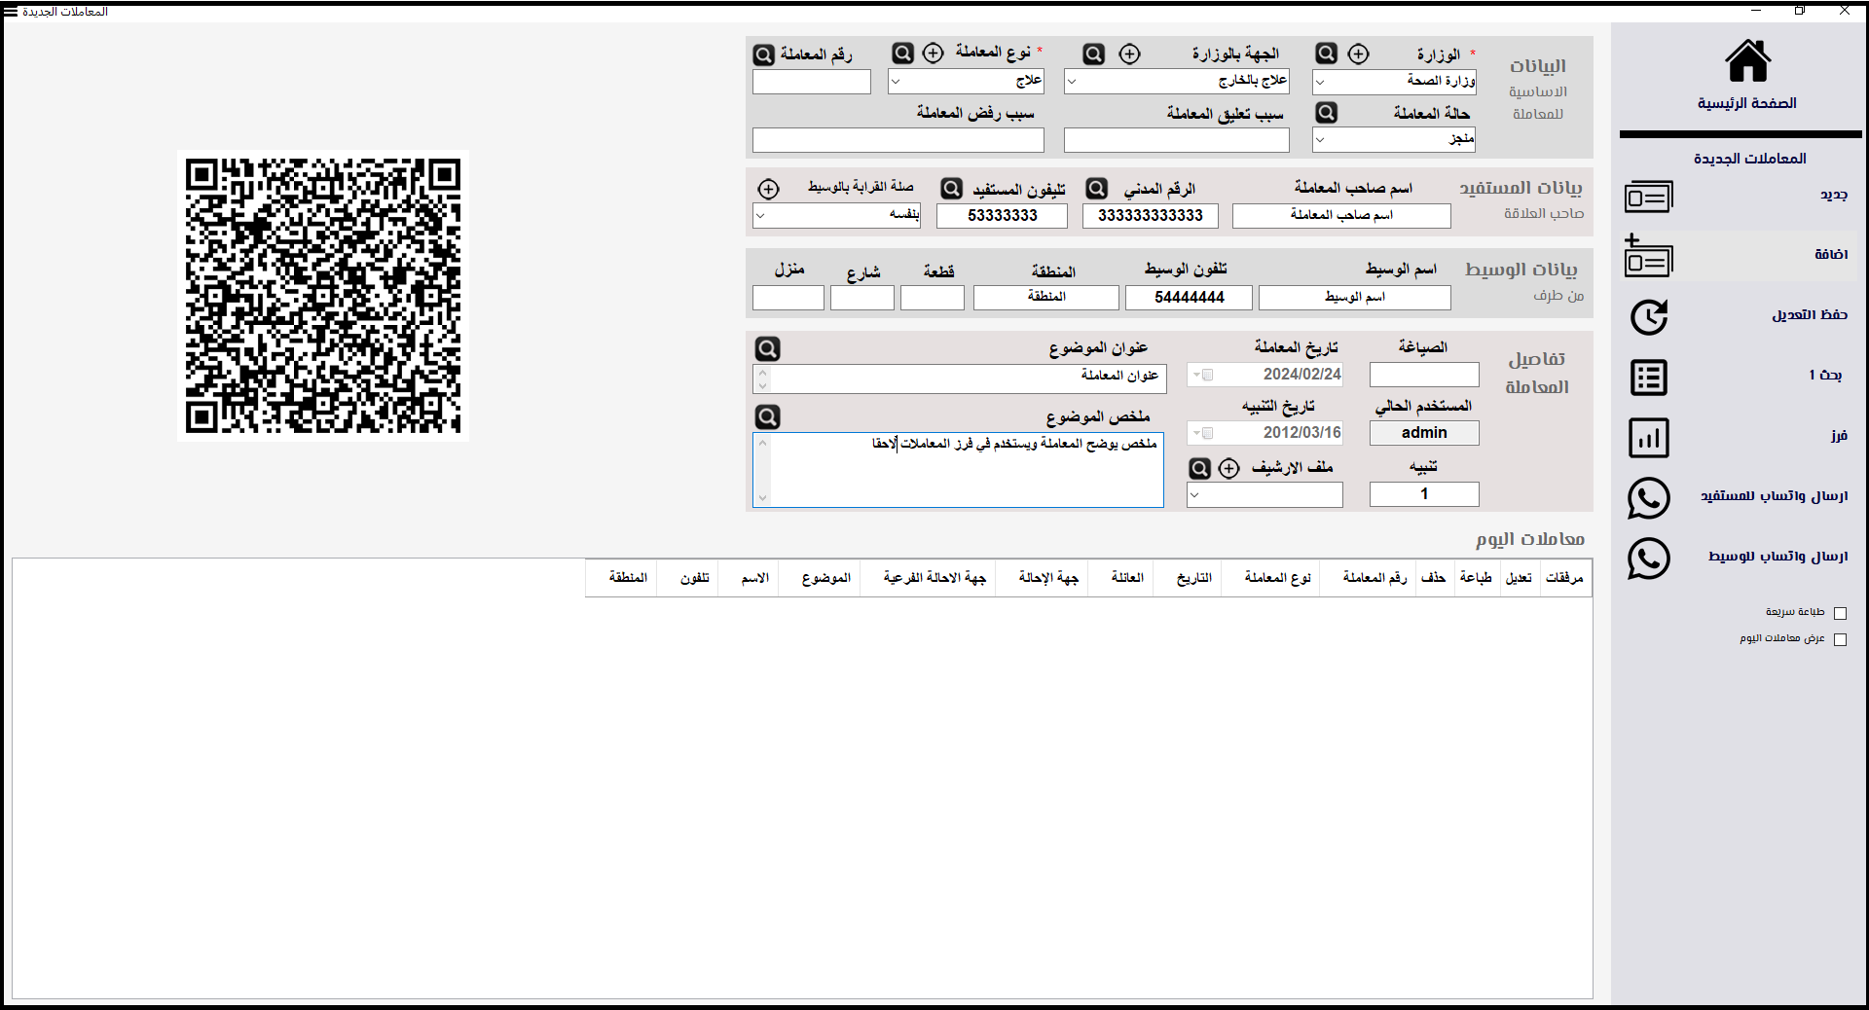Click search icon next to حالة المعاملة
Viewport: 1869px width, 1010px height.
tap(1326, 113)
